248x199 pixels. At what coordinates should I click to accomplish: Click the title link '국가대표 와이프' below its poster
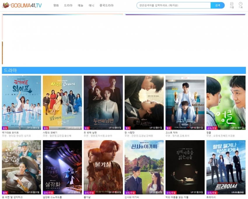(x=10, y=133)
